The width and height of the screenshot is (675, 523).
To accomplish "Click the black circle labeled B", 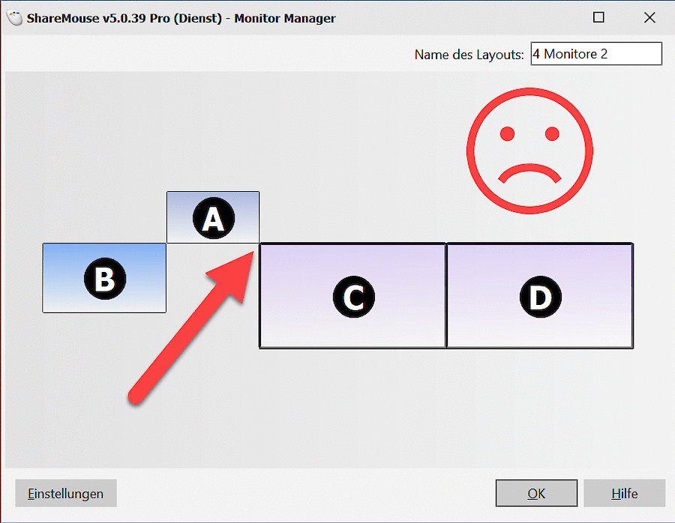I will pyautogui.click(x=105, y=279).
